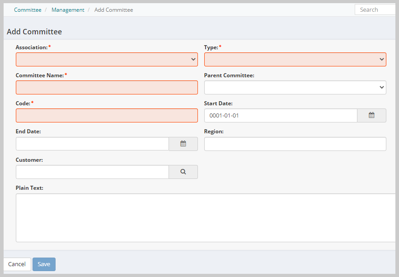Click into the End Date text field
Image resolution: width=399 pixels, height=277 pixels.
point(92,144)
